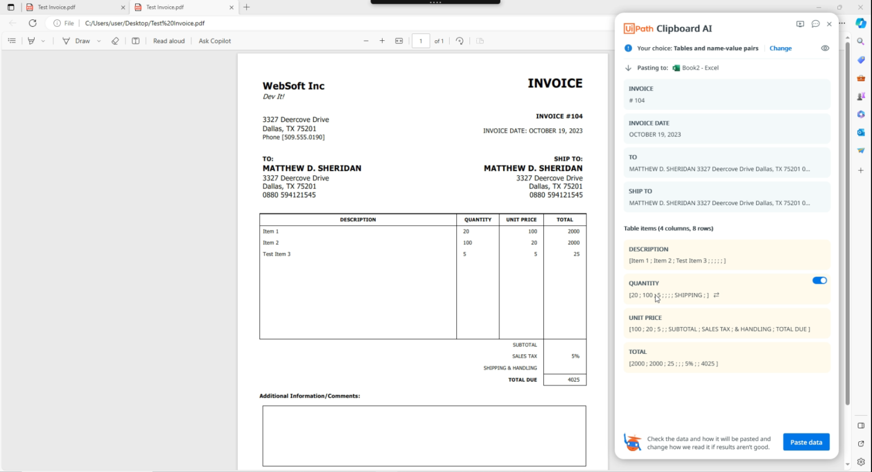Rotate the invoice page
Image resolution: width=872 pixels, height=472 pixels.
(459, 40)
